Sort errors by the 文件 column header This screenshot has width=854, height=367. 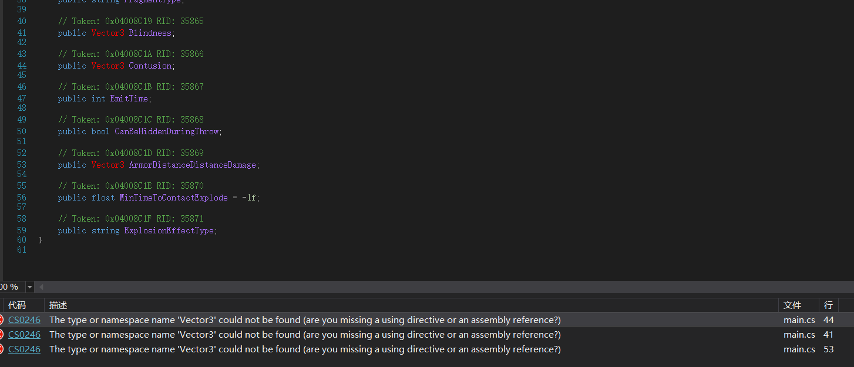792,305
